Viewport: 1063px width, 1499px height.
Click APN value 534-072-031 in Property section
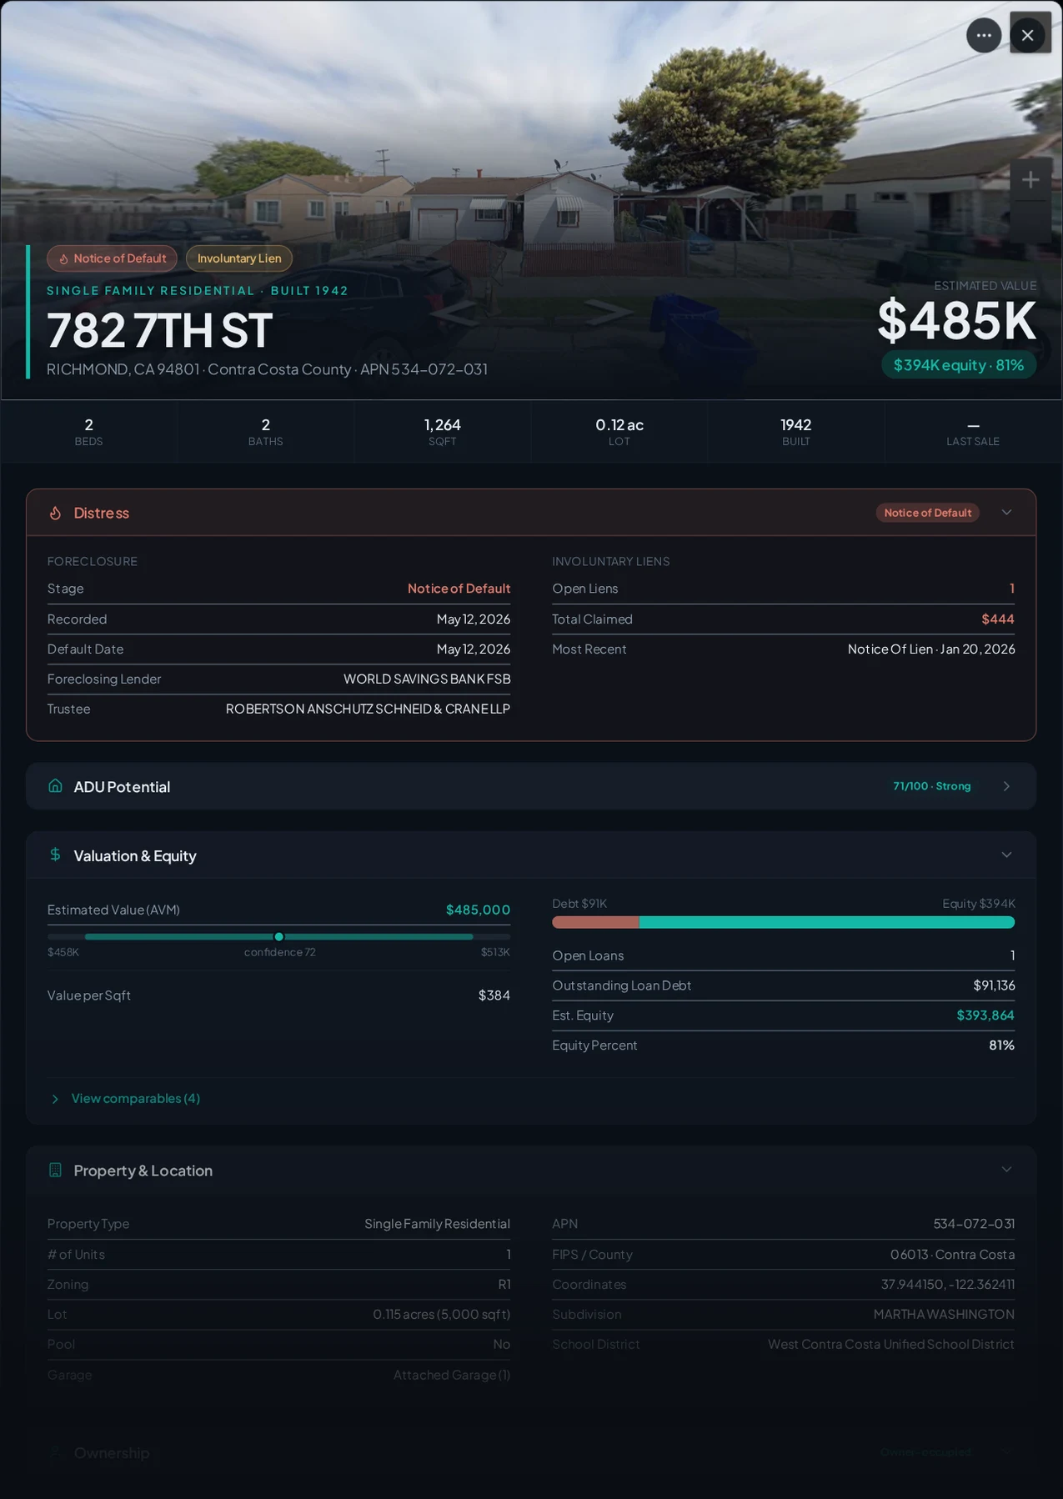974,1224
